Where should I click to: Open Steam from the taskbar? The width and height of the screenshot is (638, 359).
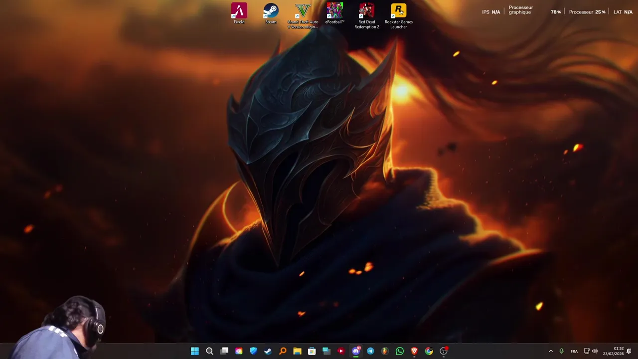268,351
